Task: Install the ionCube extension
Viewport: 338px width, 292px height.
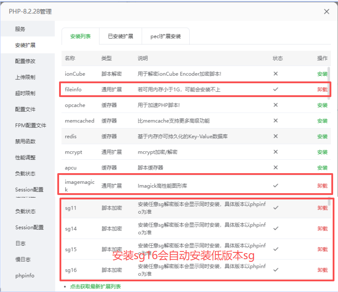Action: 322,74
